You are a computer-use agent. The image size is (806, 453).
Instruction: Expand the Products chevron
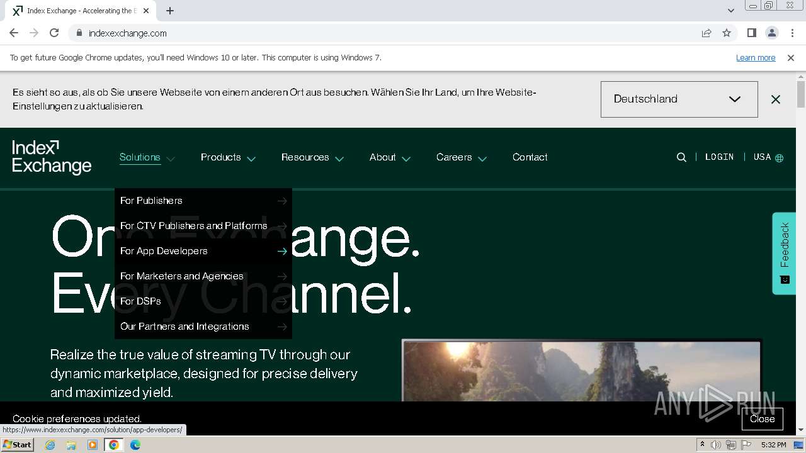click(x=251, y=159)
